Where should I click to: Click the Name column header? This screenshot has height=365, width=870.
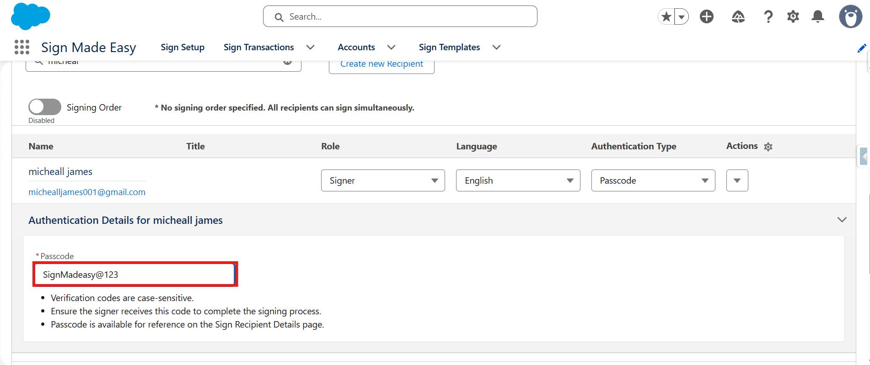pyautogui.click(x=41, y=146)
